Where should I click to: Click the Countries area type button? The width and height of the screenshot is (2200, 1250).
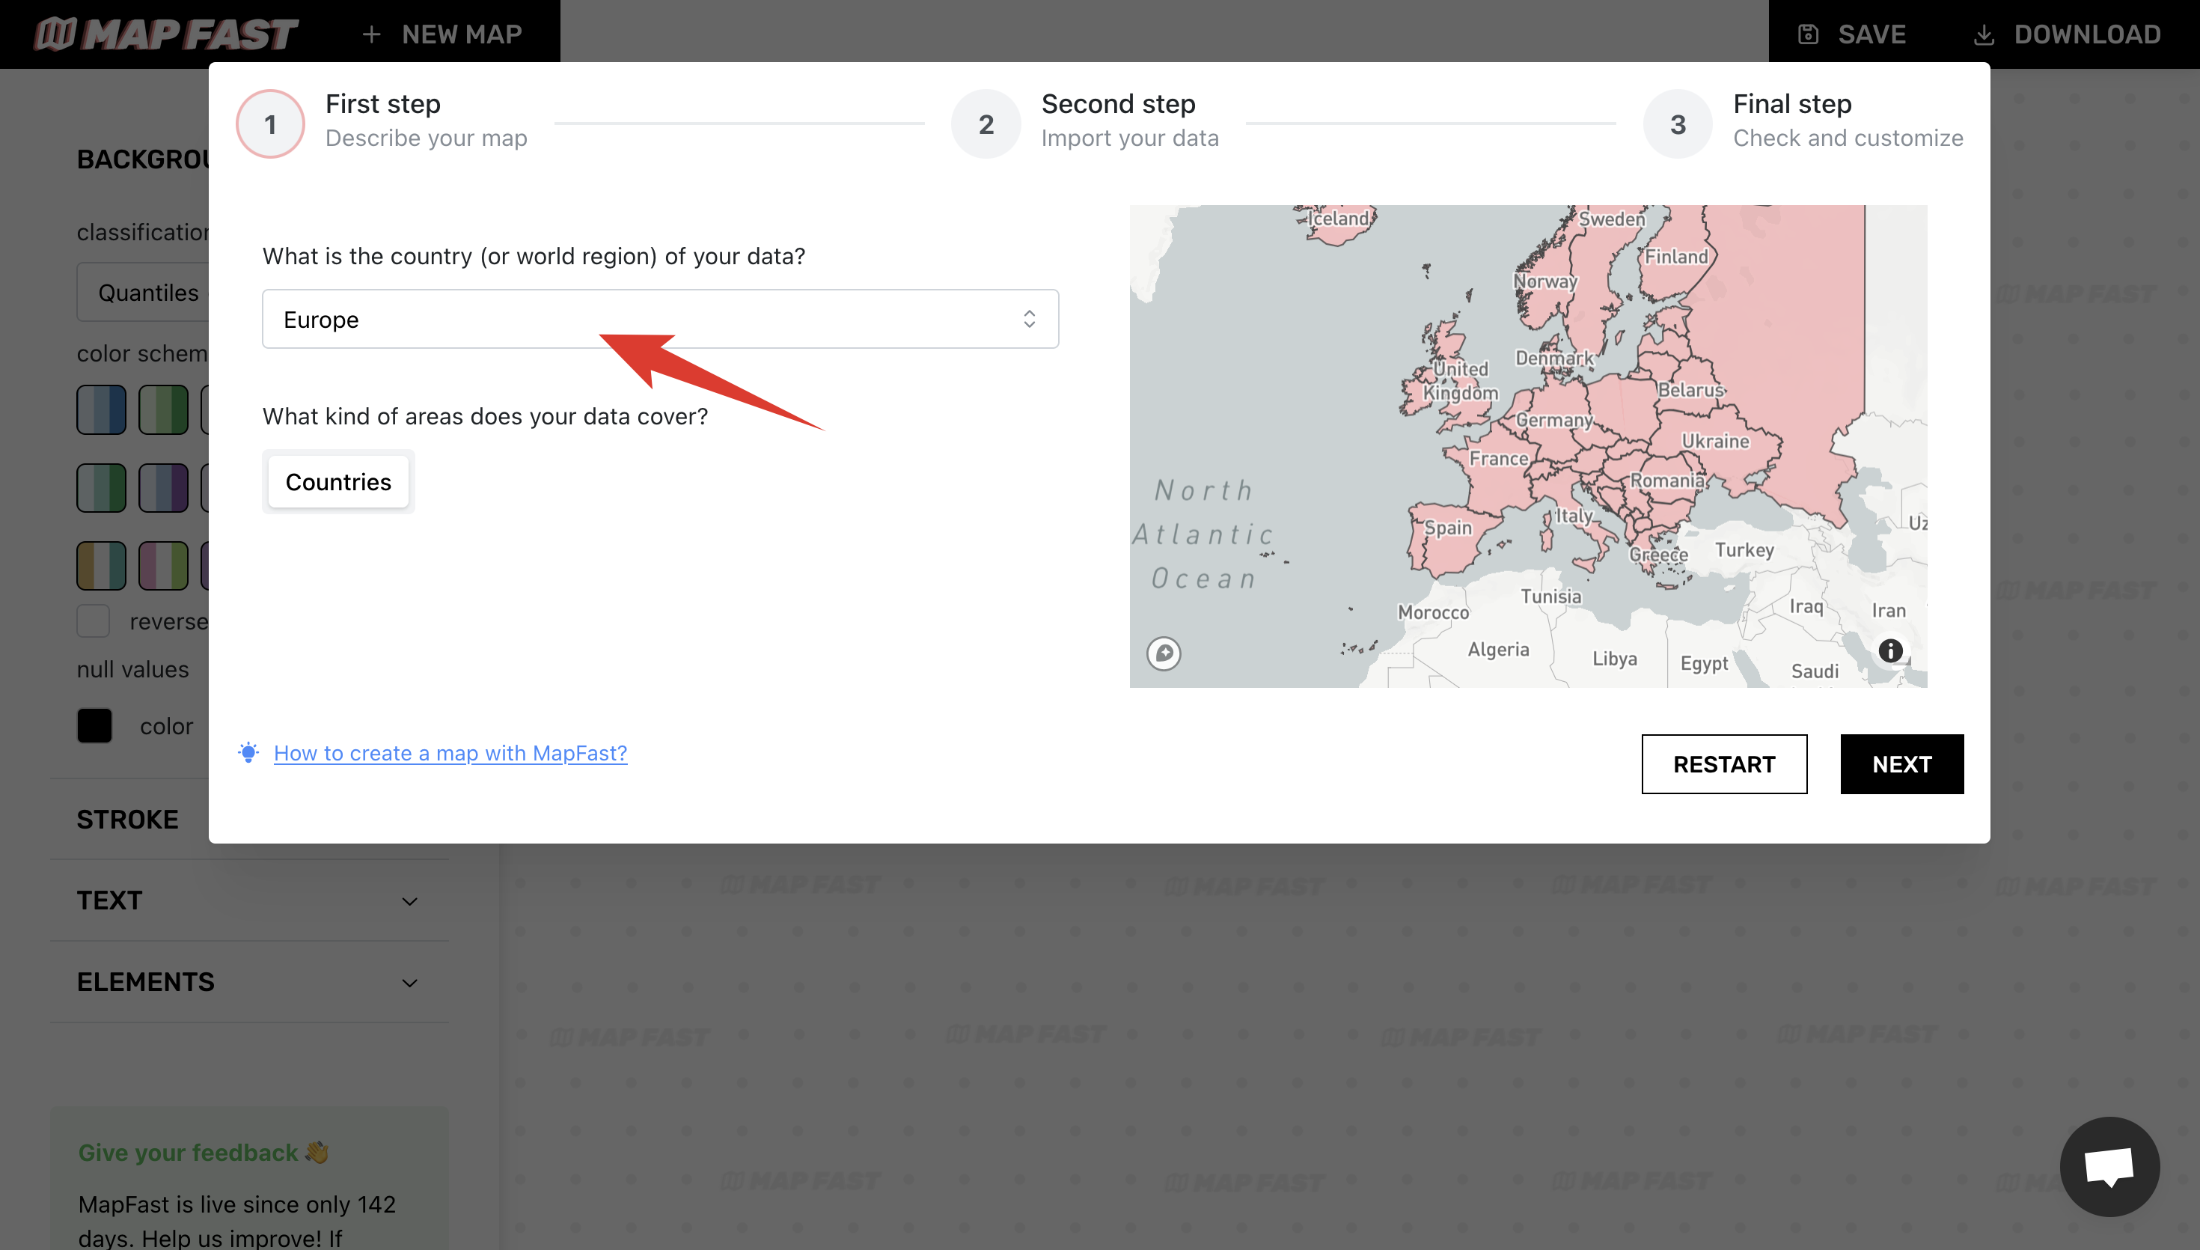coord(338,481)
